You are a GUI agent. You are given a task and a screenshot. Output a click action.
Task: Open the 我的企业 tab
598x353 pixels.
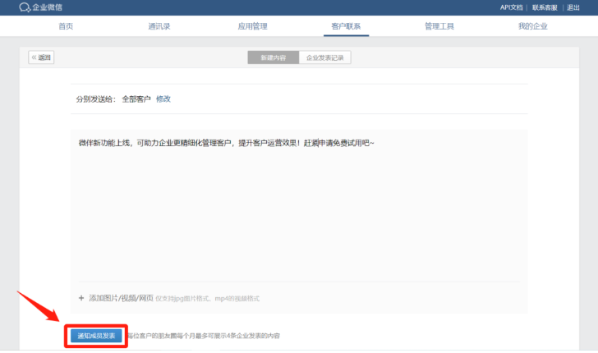pos(532,26)
